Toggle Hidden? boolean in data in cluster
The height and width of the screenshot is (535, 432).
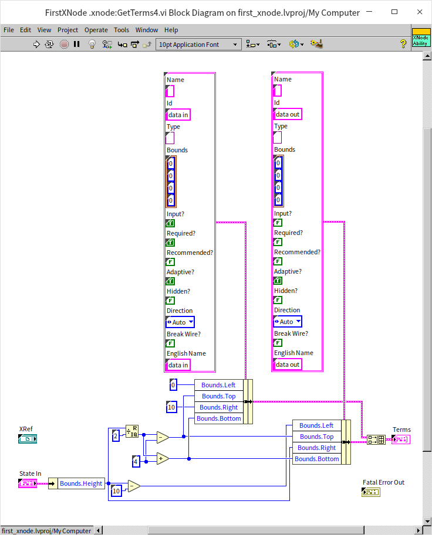coord(170,301)
